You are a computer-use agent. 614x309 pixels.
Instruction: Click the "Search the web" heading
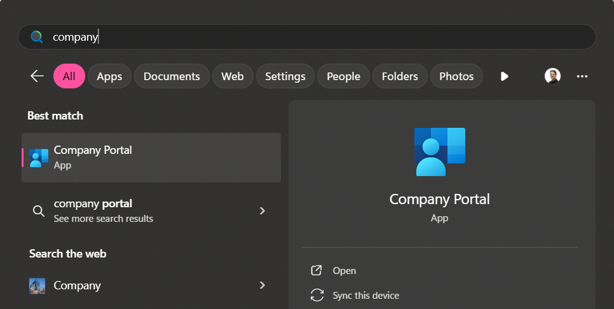tap(68, 254)
